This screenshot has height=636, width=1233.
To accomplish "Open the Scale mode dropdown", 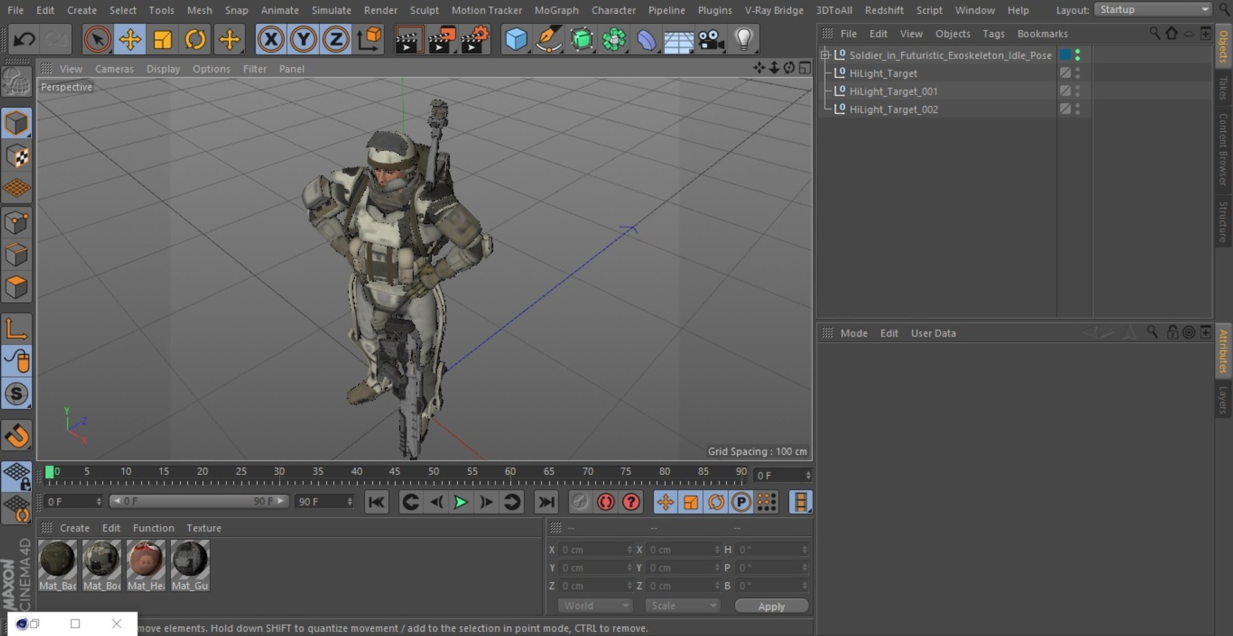I will pyautogui.click(x=682, y=606).
